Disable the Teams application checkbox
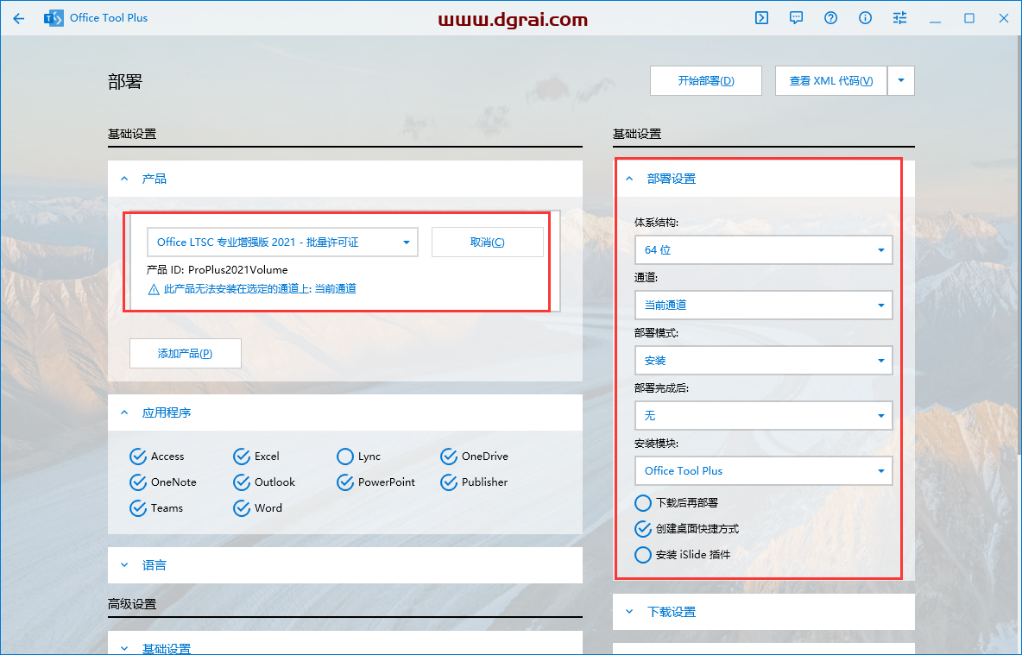 coord(138,508)
